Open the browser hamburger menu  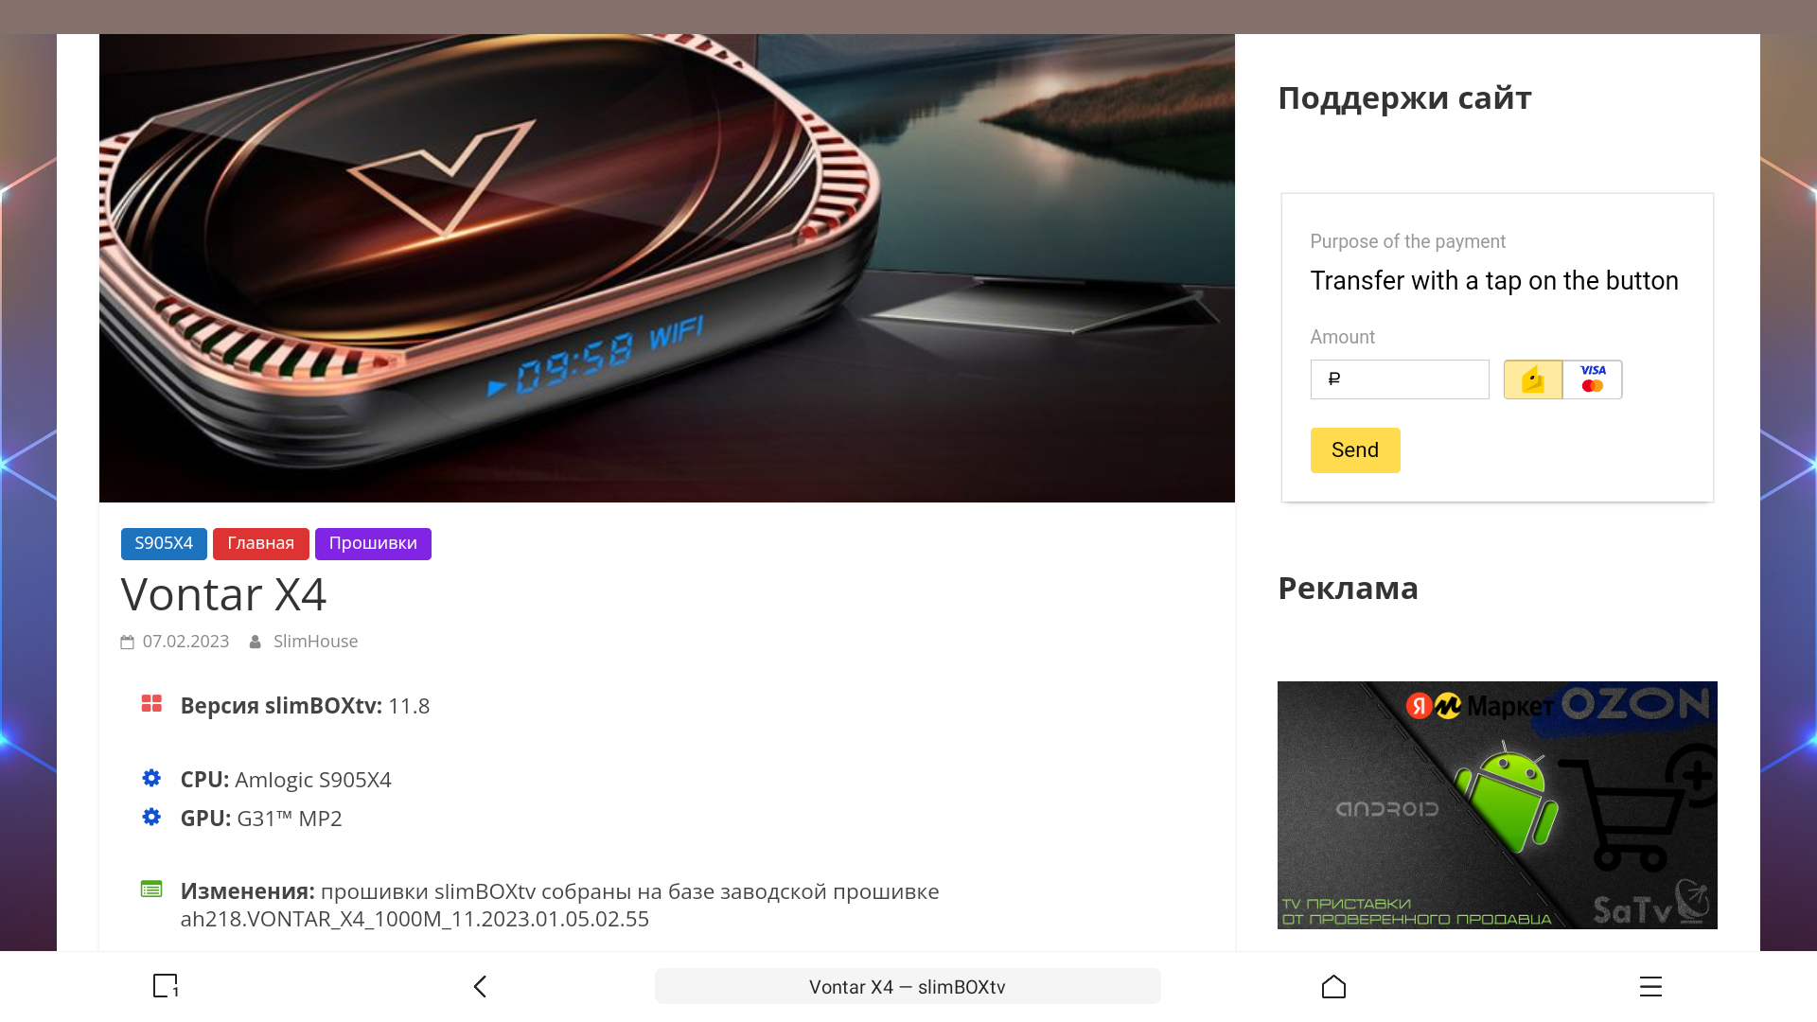coord(1650,986)
